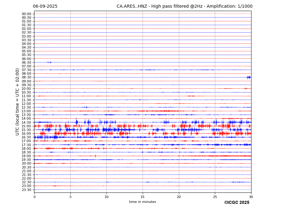Select the 21:30 row label
Screen dimensions: 285x214
click(x=26, y=175)
